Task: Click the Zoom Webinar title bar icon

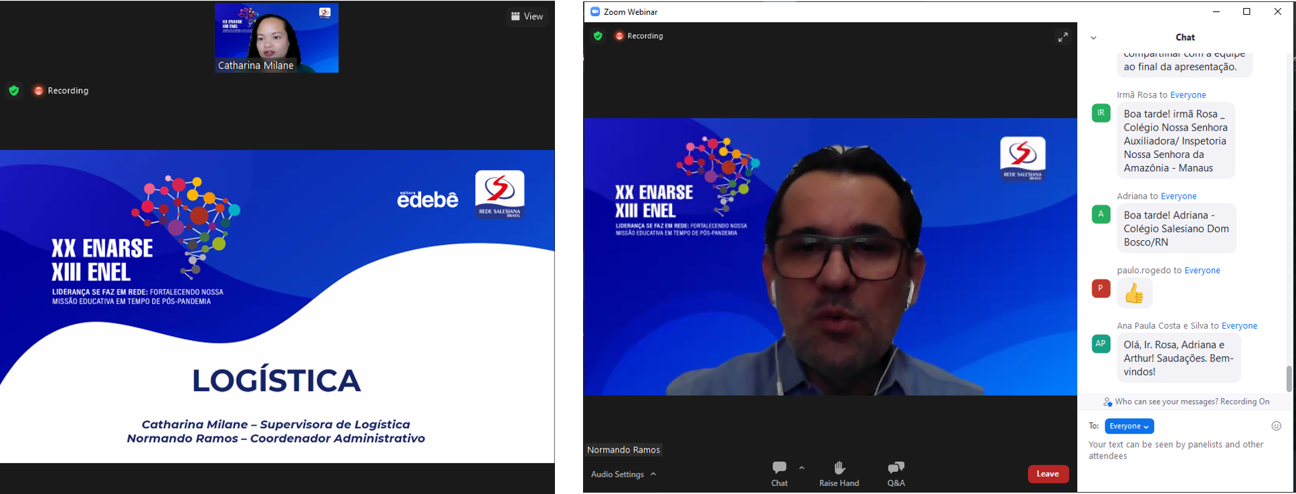Action: pyautogui.click(x=595, y=11)
